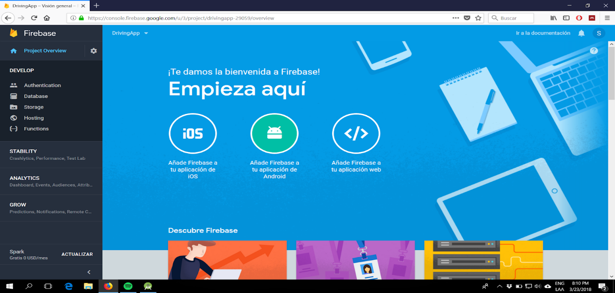
Task: Click Añade Firebase a tu aplicación web text
Action: tap(356, 166)
